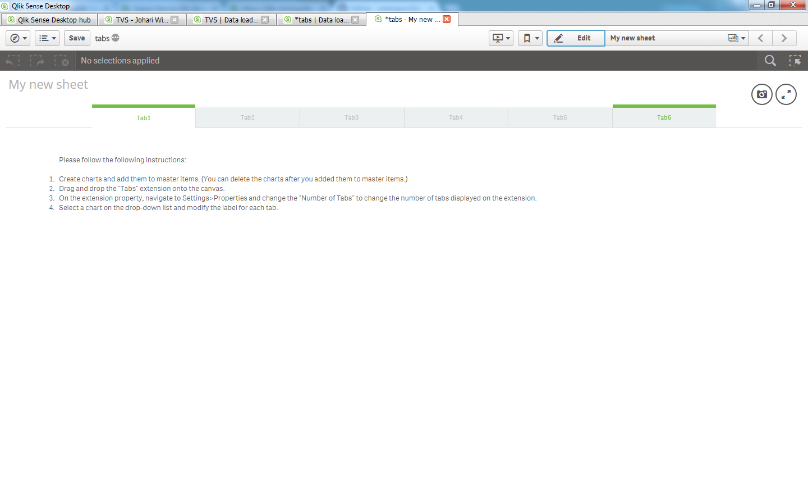Restore the Qlik Sense Desktop window
This screenshot has height=483, width=808.
[772, 5]
